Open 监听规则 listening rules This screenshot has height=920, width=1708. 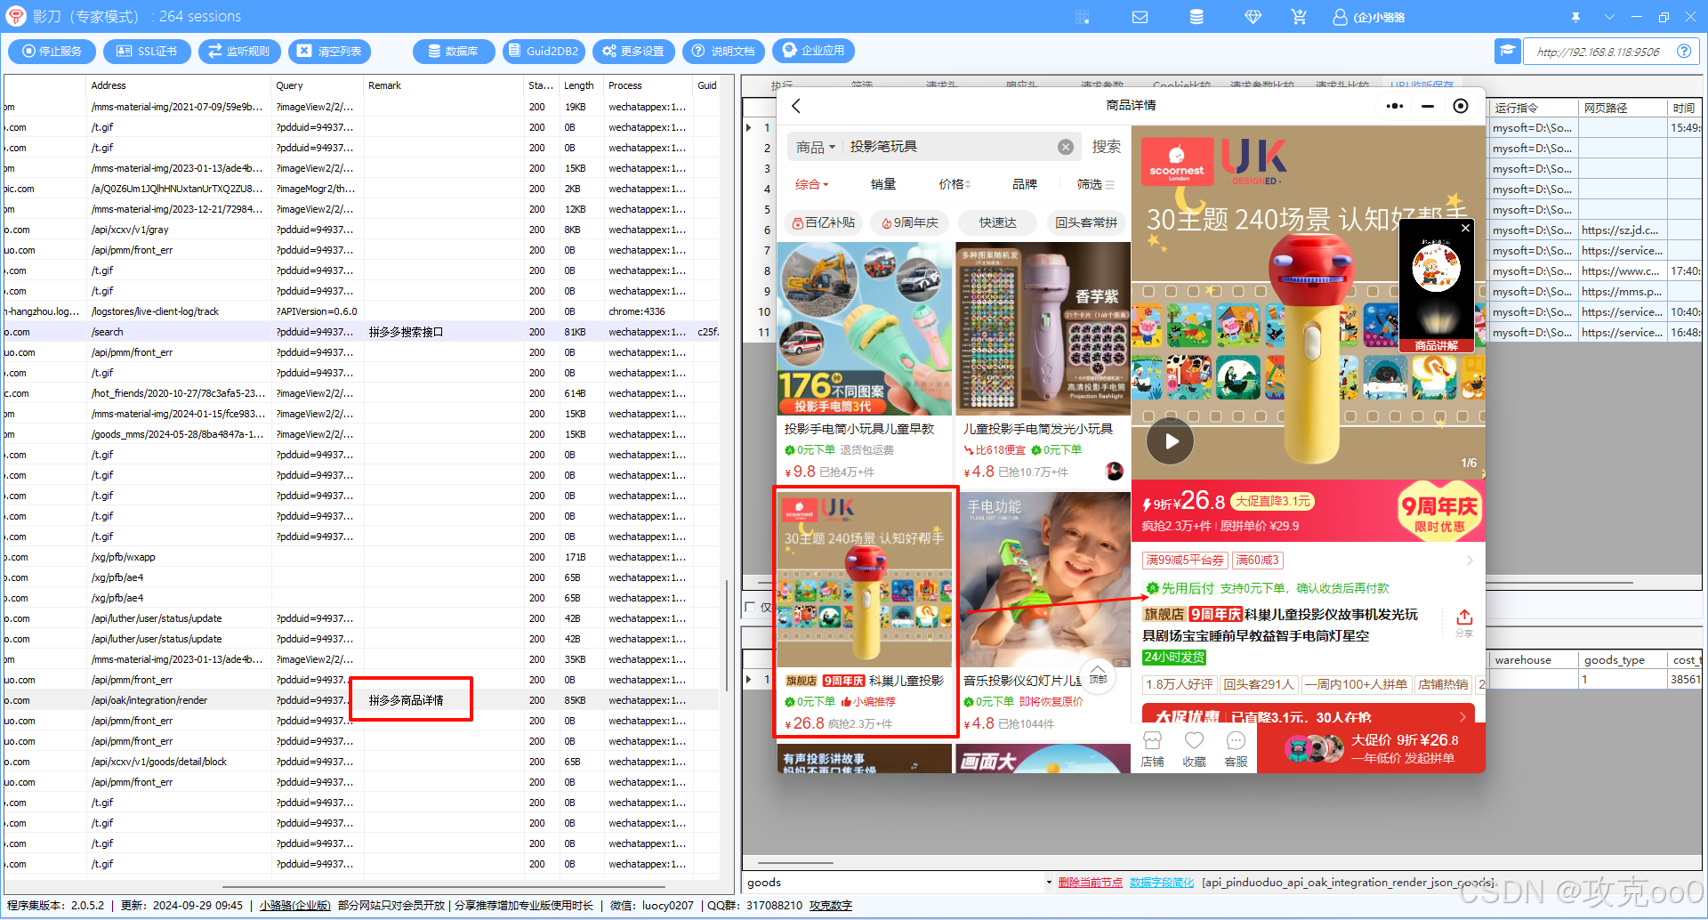(x=239, y=52)
